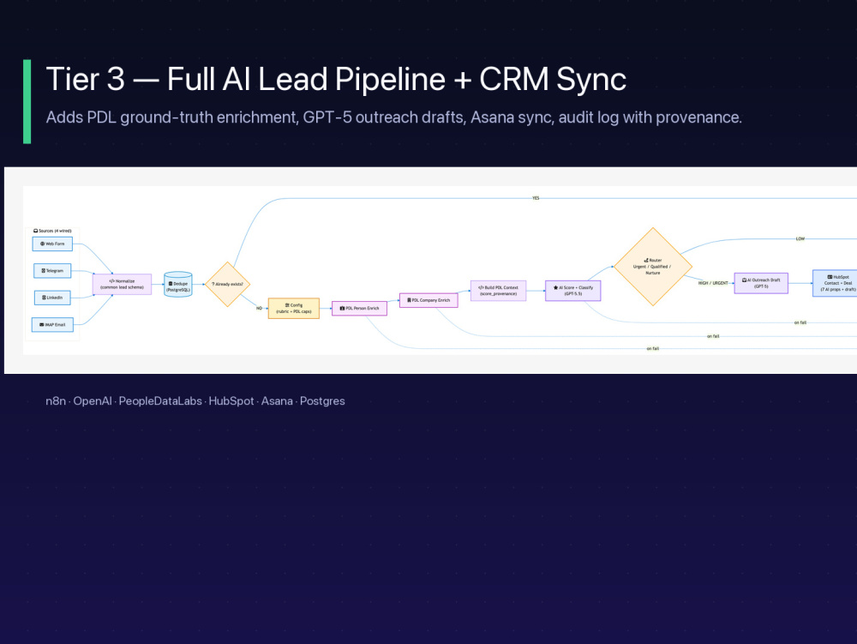Select the HubSpot Contact + Deal node
The height and width of the screenshot is (644, 857).
(835, 283)
